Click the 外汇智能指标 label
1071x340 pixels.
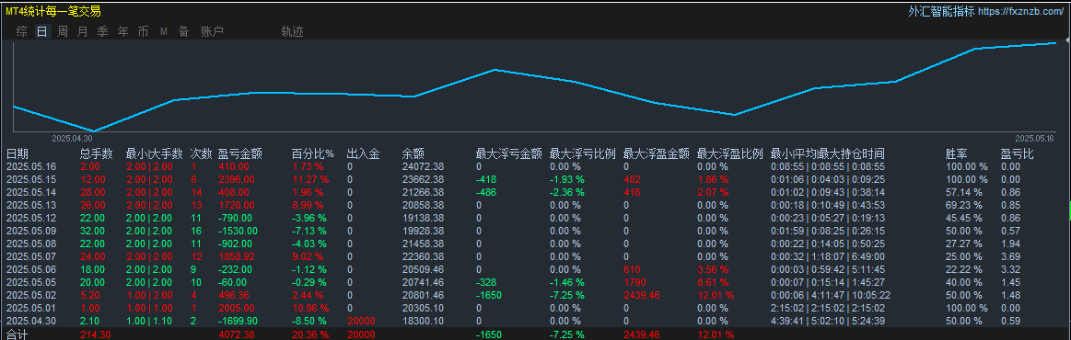(x=941, y=12)
